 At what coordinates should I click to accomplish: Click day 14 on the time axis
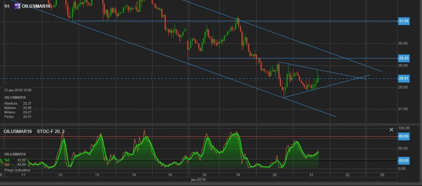point(134,175)
